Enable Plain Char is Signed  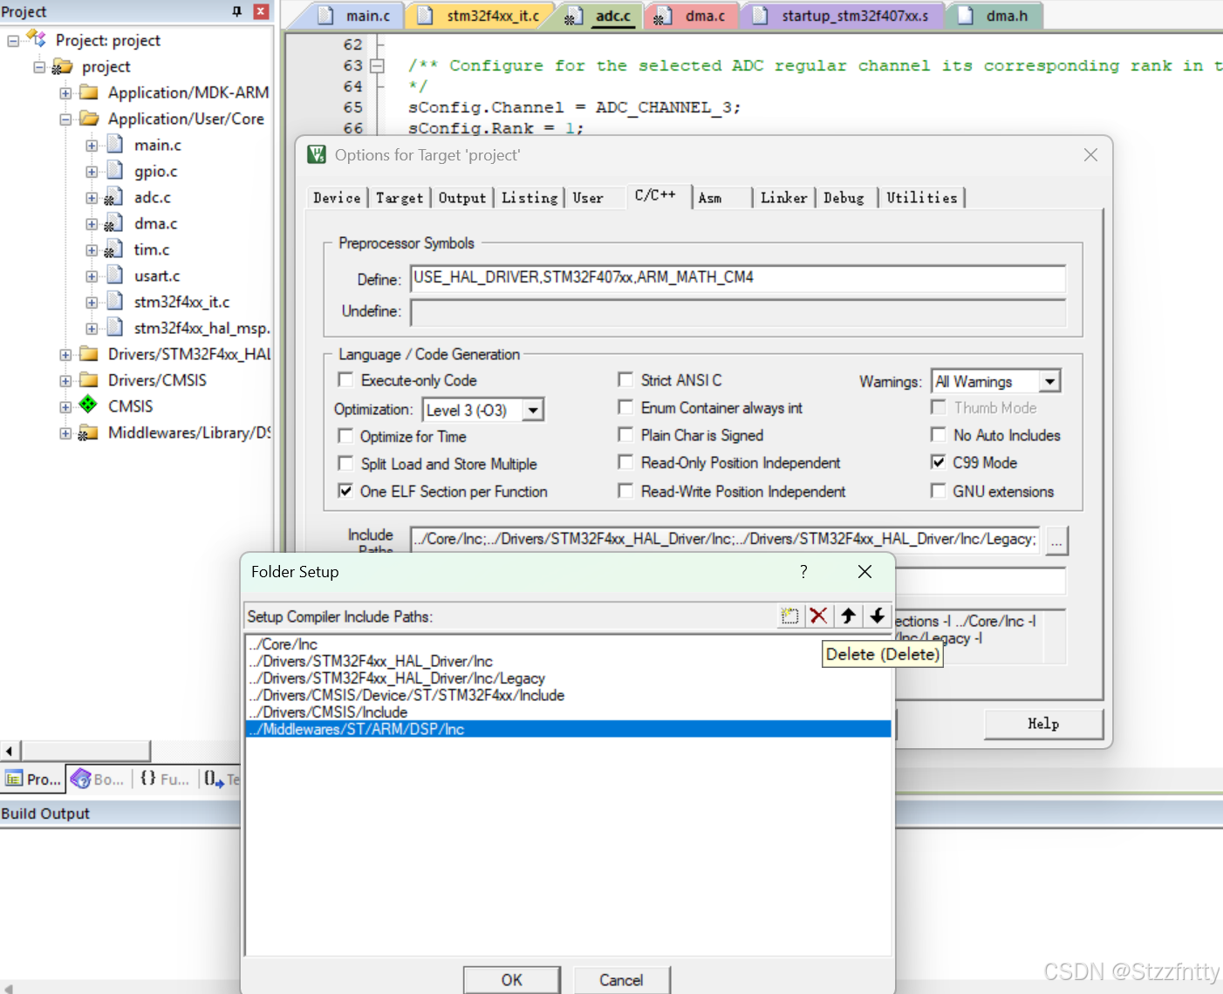[625, 435]
